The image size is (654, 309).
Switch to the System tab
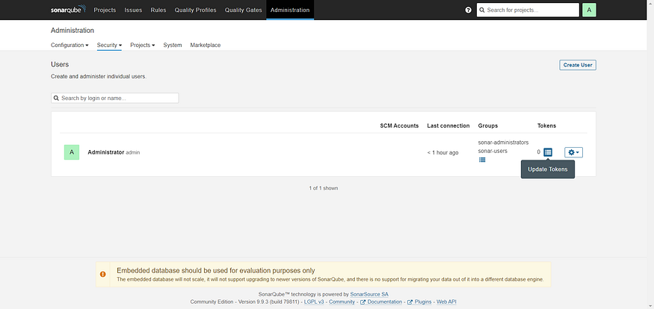173,45
